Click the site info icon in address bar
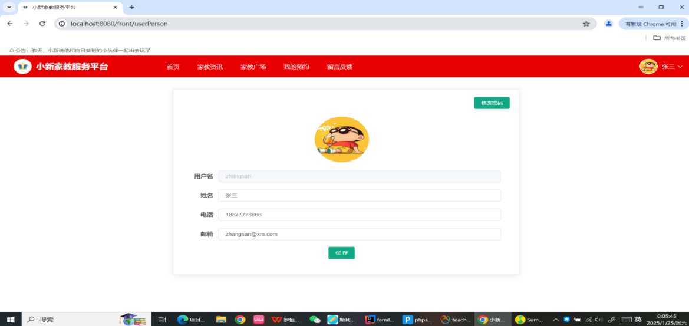This screenshot has height=326, width=689. (62, 24)
